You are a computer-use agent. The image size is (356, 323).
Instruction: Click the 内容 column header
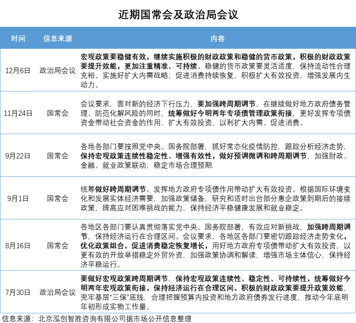pos(217,39)
